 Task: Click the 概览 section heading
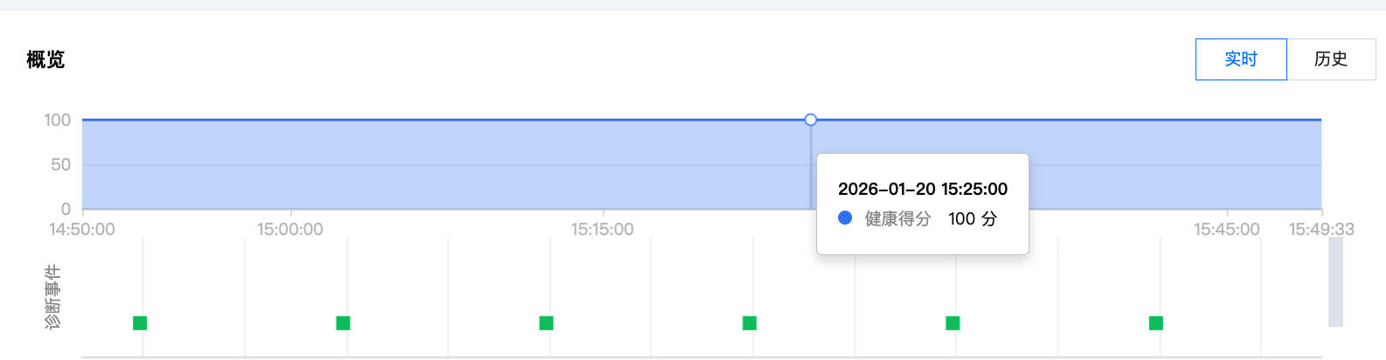(45, 60)
